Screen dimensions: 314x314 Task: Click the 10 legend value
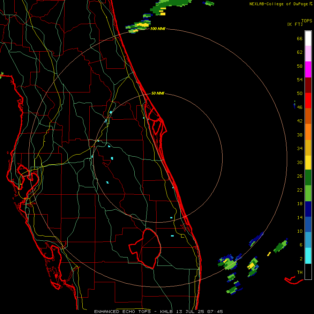pos(300,231)
